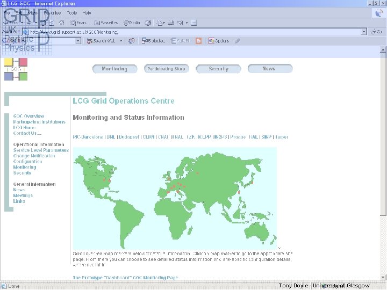Click the popups blocked toolbar button
Screen dimensions: 387x290
(x=153, y=41)
